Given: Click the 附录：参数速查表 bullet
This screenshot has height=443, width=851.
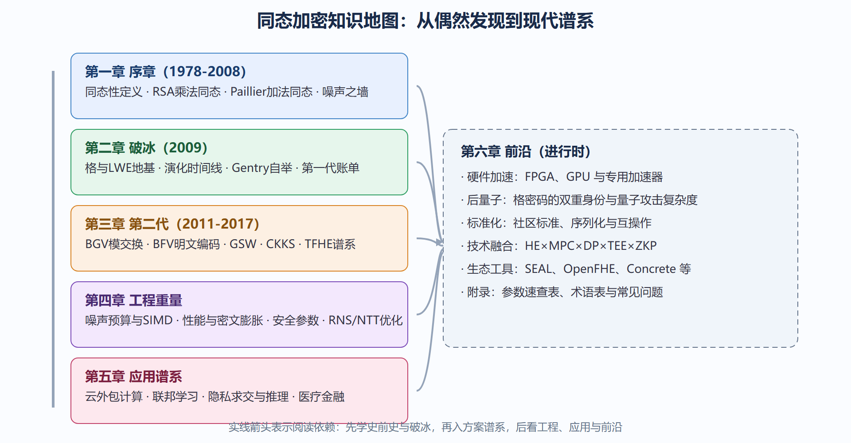Looking at the screenshot, I should click(562, 292).
